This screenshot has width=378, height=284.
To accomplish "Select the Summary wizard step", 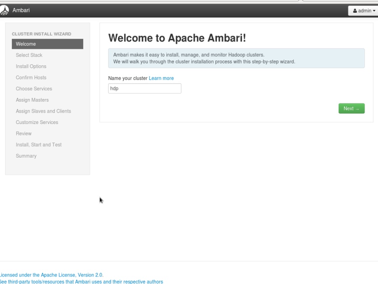I will point(26,156).
